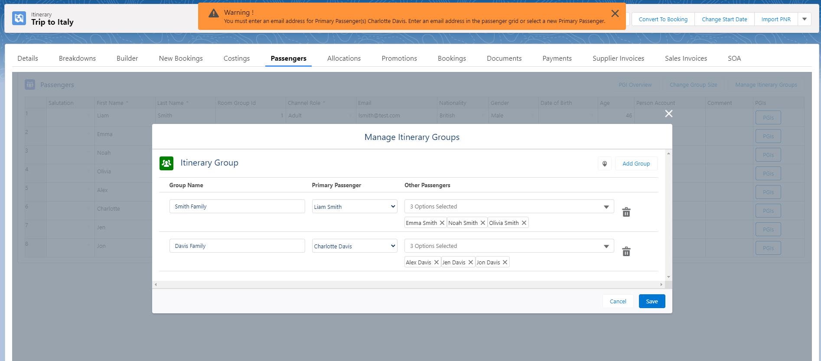821x361 pixels.
Task: Click the Trip to Italy title
Action: tap(52, 22)
